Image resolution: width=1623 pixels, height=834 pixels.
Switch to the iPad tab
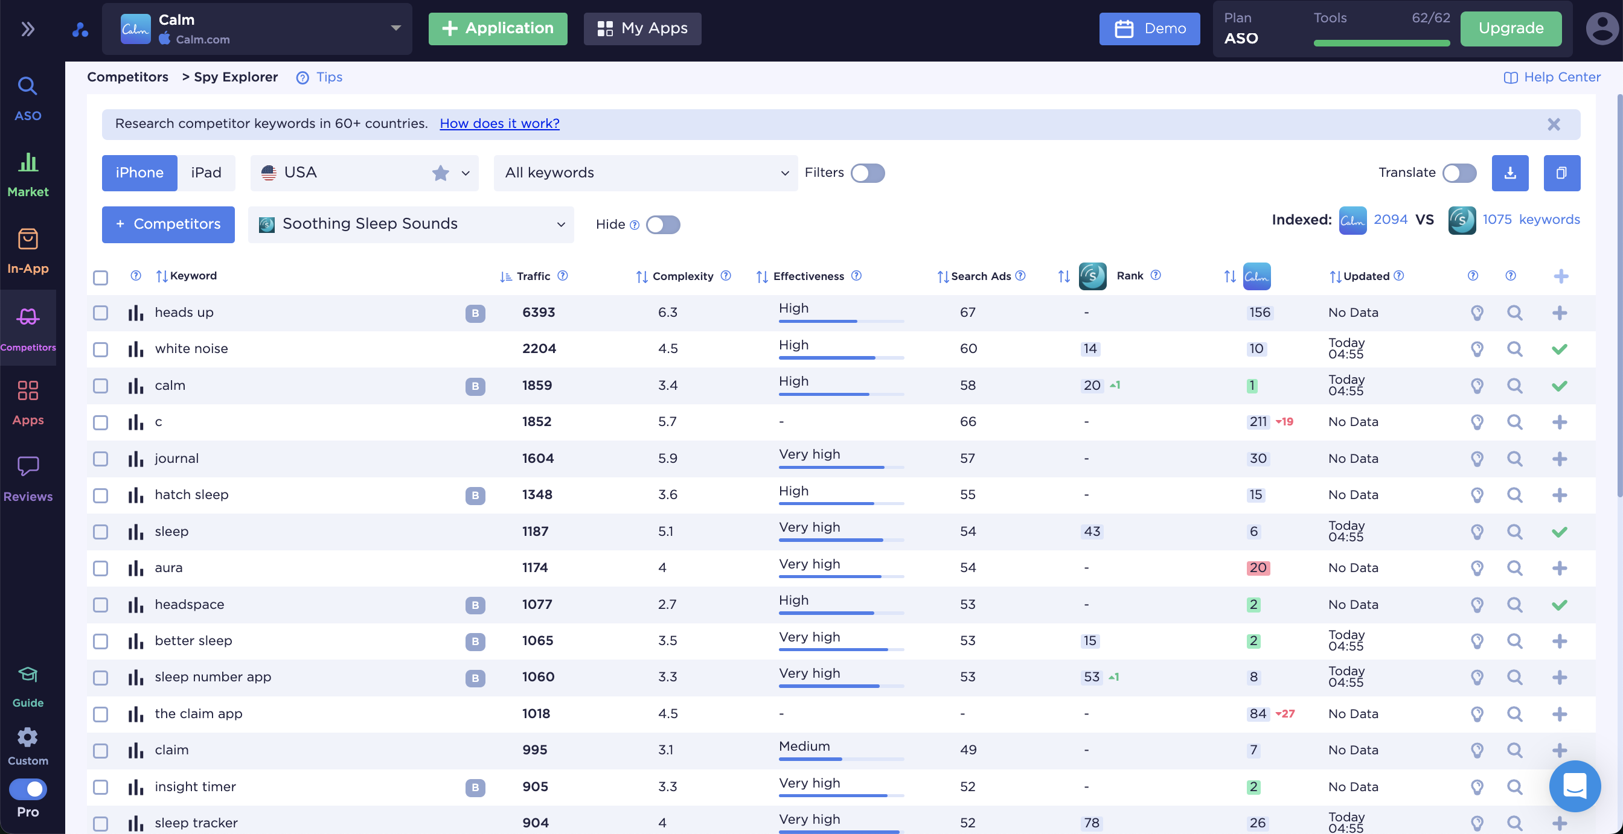point(206,173)
